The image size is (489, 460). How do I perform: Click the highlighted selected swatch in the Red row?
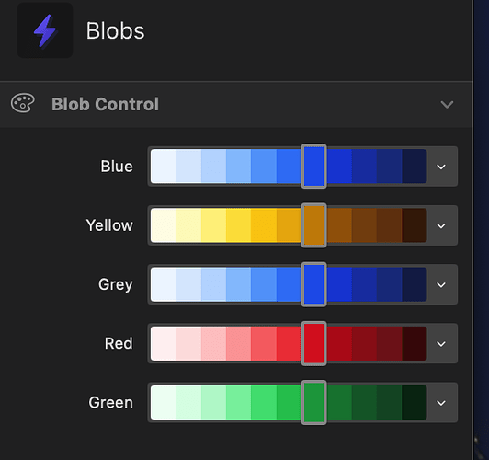pos(314,343)
